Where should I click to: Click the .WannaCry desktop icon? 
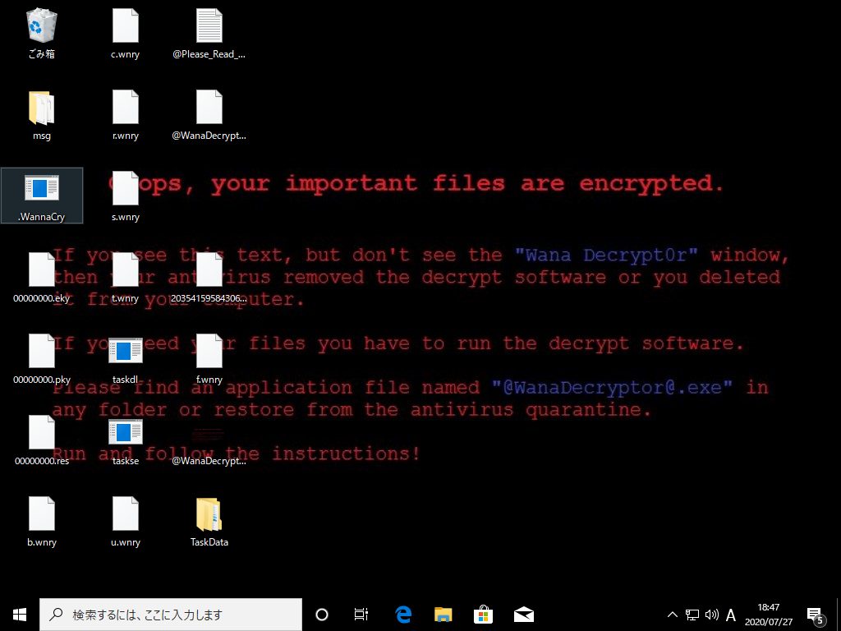click(x=42, y=189)
